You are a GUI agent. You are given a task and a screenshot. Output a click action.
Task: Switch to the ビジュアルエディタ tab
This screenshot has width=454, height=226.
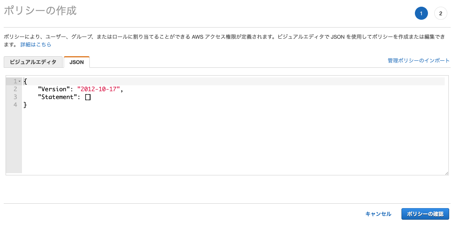tap(33, 62)
